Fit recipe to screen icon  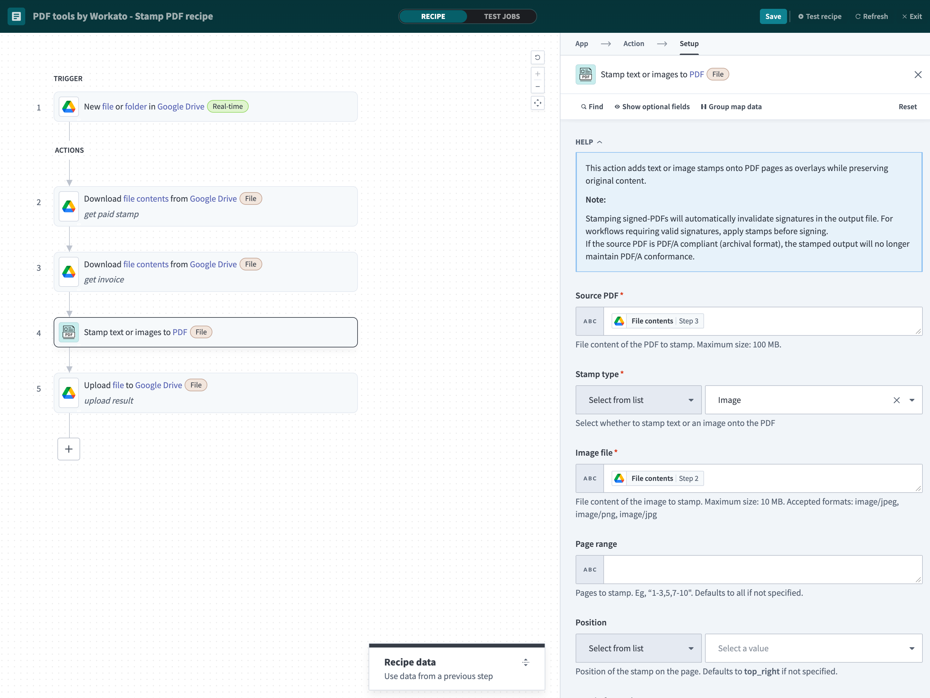(x=537, y=103)
